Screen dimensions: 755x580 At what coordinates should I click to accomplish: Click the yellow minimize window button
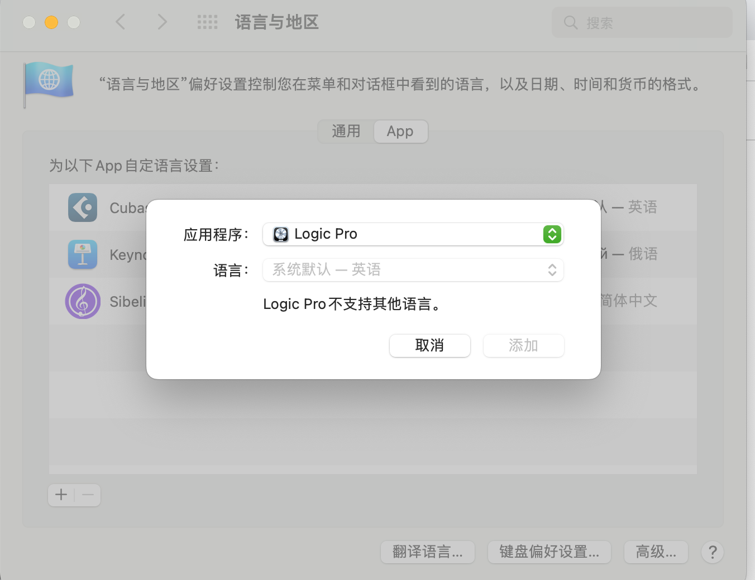51,22
